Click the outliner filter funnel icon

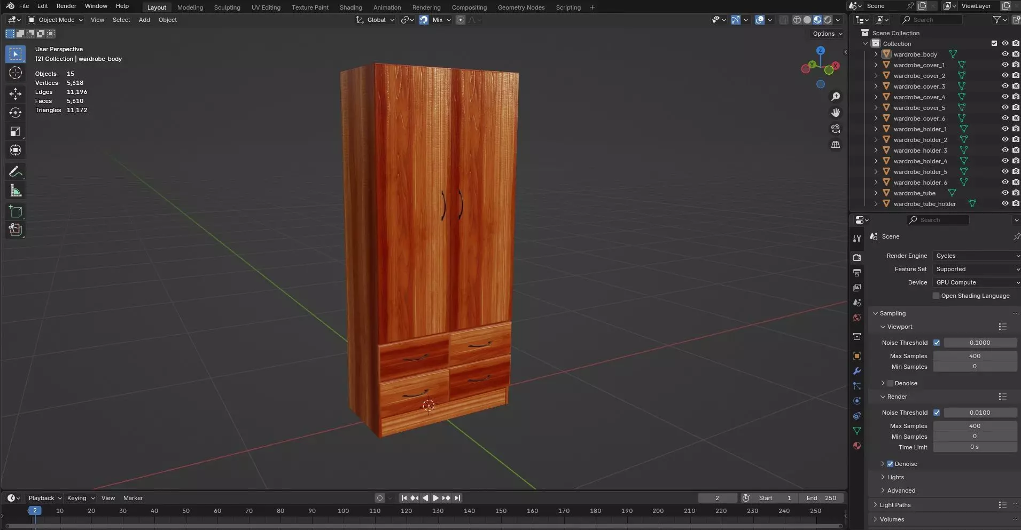(x=997, y=20)
